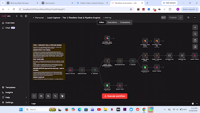The image size is (200, 113).
Task: Open the HubSpot Search Contact node
Action: pyautogui.click(x=107, y=61)
